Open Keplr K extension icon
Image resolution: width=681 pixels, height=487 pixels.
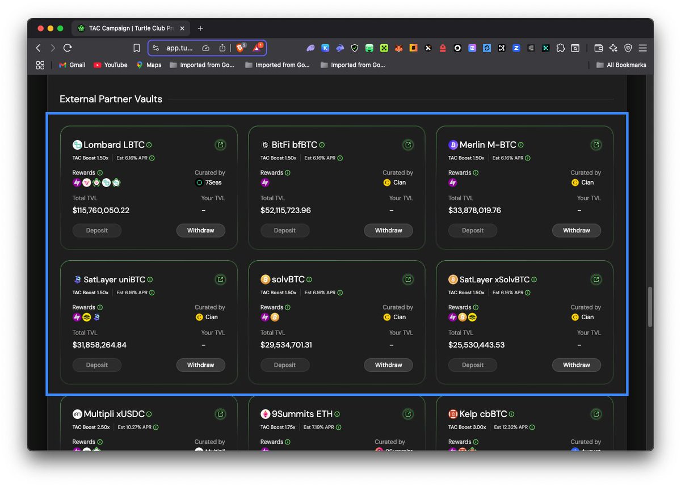325,48
